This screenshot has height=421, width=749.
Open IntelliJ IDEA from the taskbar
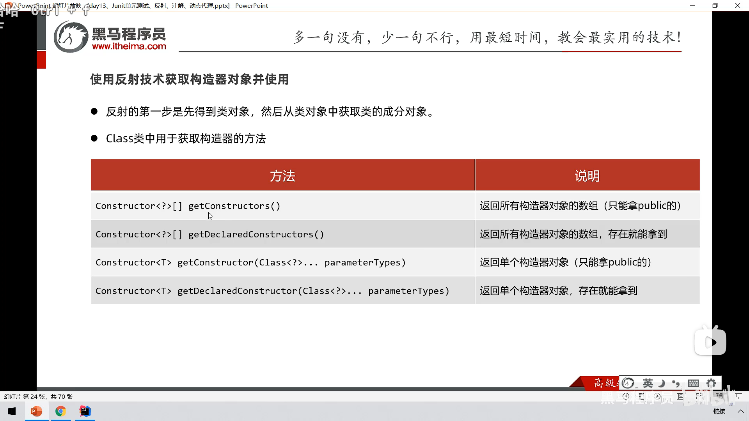[x=85, y=411]
